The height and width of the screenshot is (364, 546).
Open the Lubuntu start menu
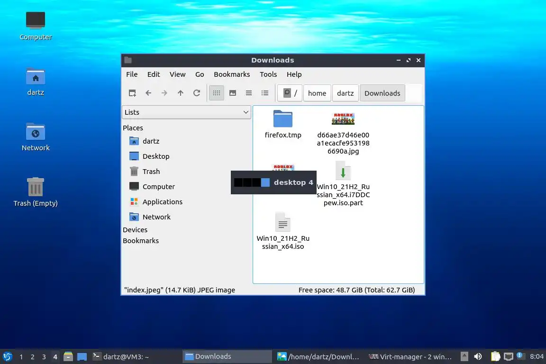[x=7, y=357]
